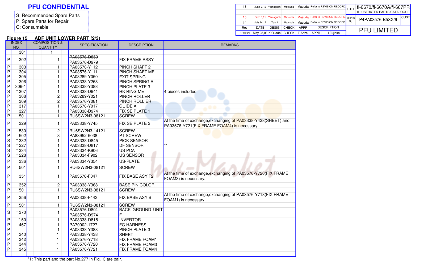Click the PICK SENSOR description cell
Viewport: 428px width, 265px height.
pyautogui.click(x=133, y=140)
